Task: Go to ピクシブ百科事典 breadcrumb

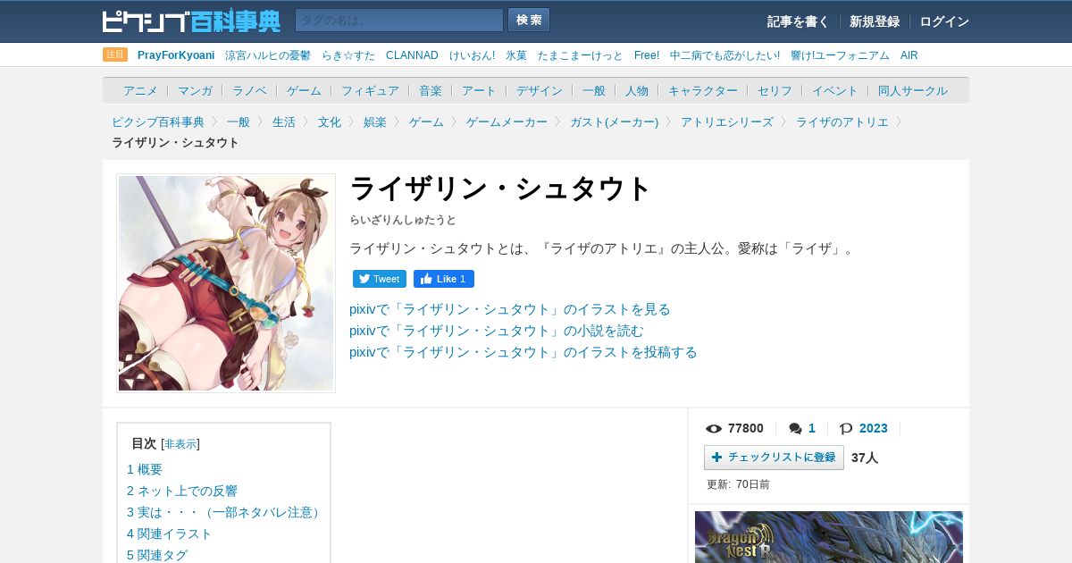Action: click(158, 122)
